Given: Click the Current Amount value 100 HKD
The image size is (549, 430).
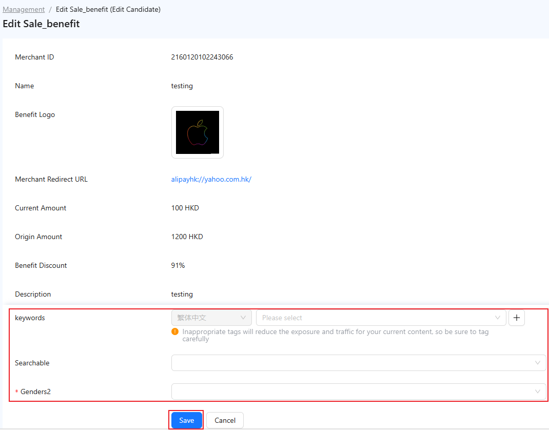Looking at the screenshot, I should (185, 208).
